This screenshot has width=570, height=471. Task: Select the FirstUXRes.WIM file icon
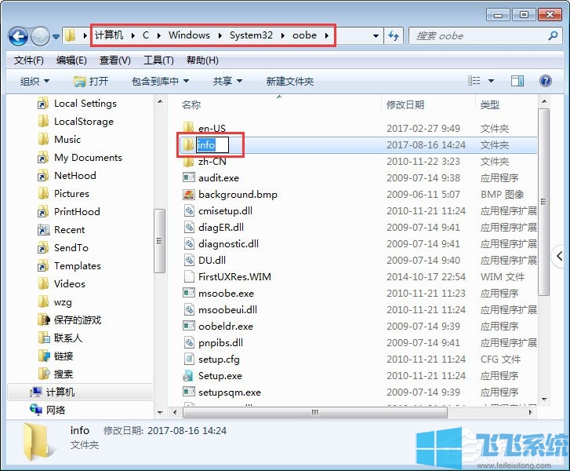pos(189,276)
